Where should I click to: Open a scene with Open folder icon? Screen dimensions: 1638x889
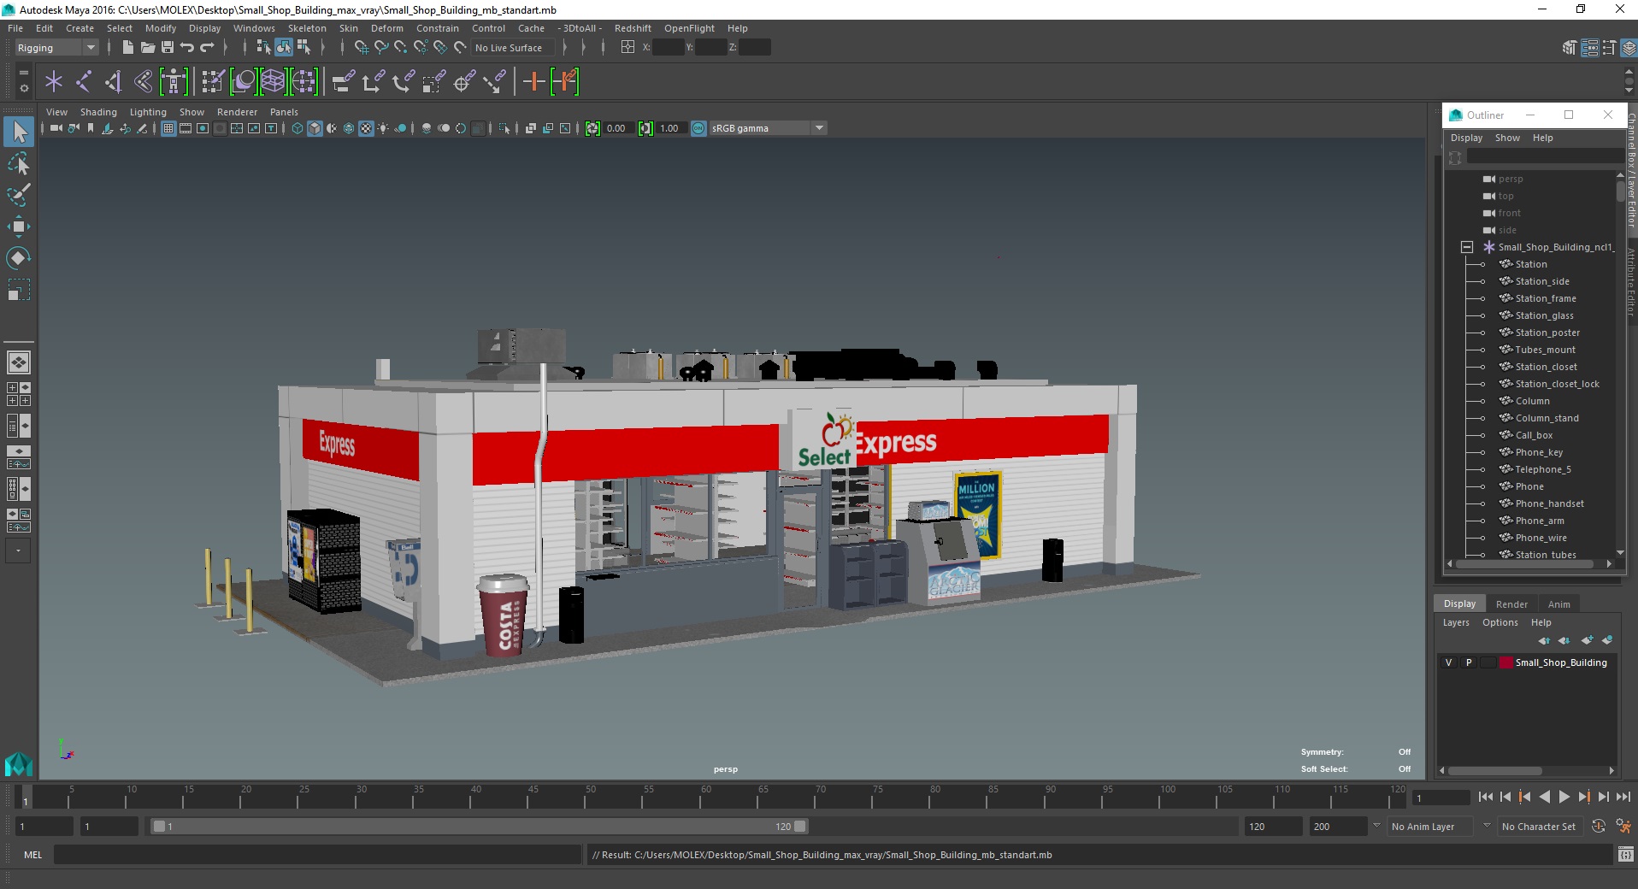click(148, 48)
